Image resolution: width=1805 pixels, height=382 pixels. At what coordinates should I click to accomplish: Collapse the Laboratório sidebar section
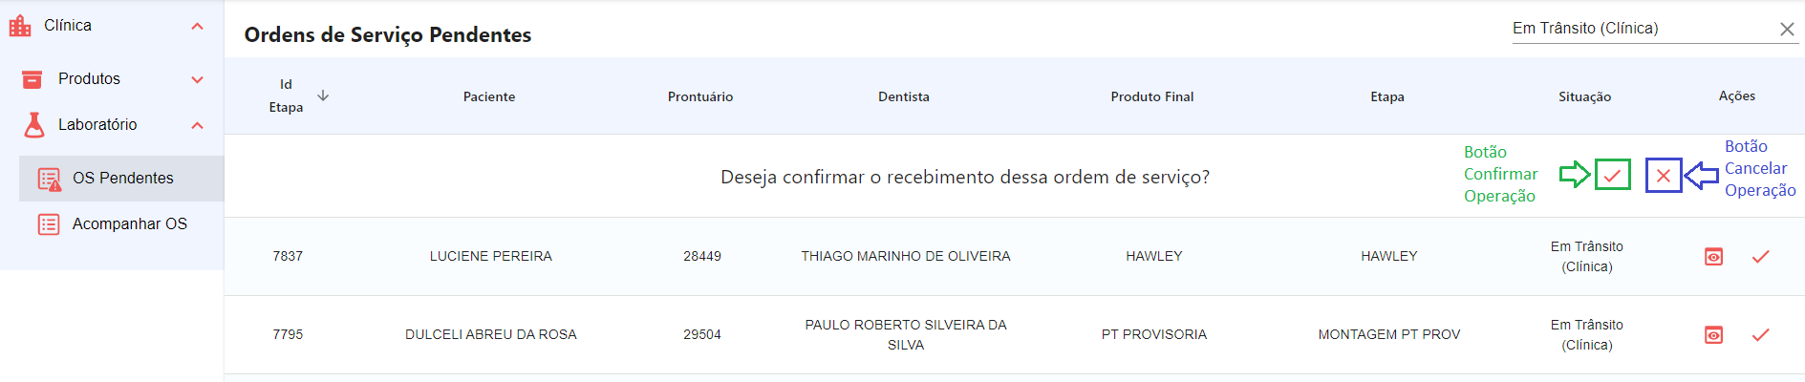coord(198,125)
